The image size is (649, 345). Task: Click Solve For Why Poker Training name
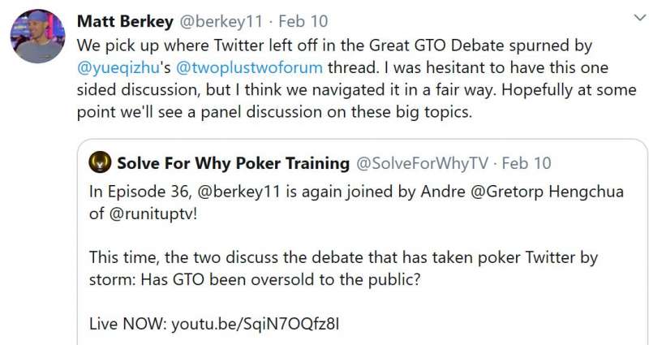[233, 163]
